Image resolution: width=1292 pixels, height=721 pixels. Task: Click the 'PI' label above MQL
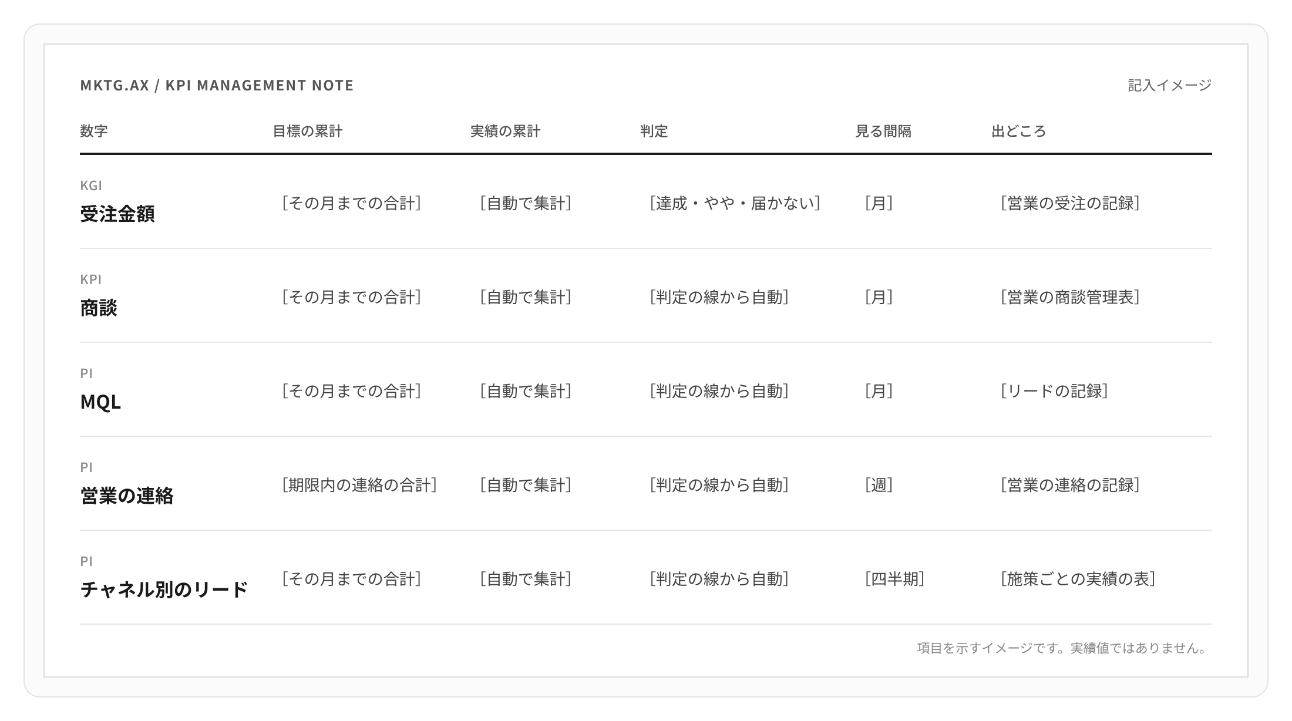click(86, 373)
